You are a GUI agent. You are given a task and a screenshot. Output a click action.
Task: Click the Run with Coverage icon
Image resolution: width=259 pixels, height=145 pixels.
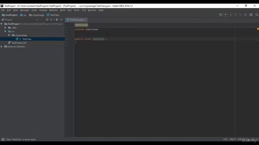click(x=240, y=15)
